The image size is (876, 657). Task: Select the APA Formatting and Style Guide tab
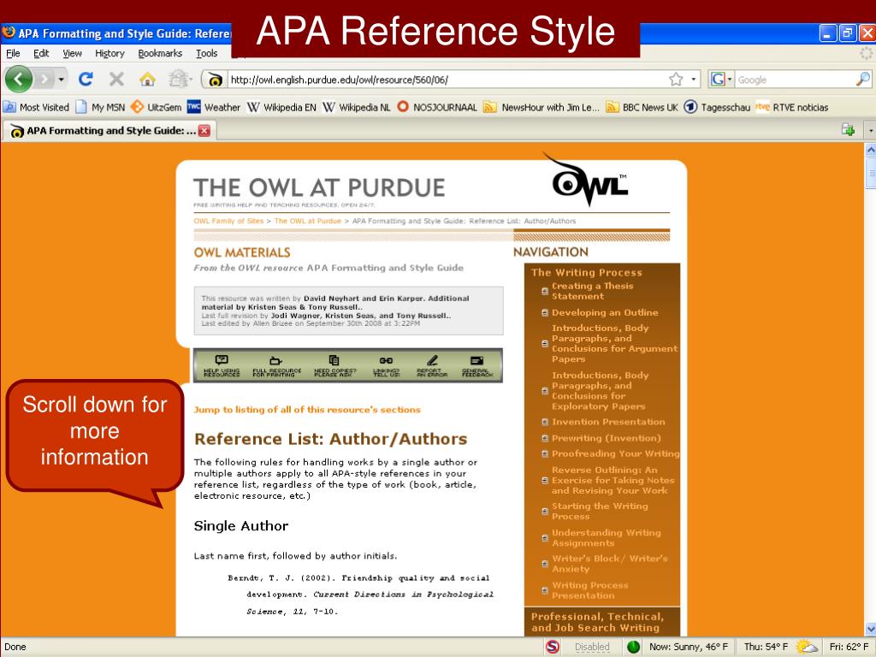tap(110, 131)
